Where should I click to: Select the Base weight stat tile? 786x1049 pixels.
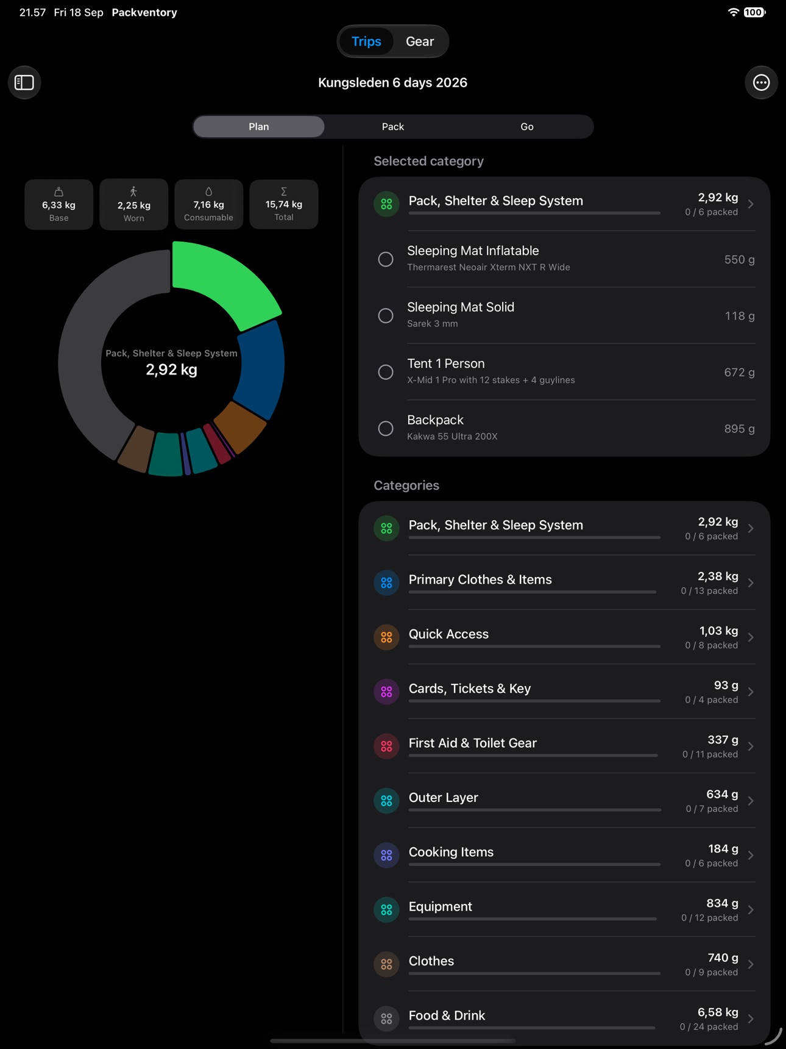[58, 204]
